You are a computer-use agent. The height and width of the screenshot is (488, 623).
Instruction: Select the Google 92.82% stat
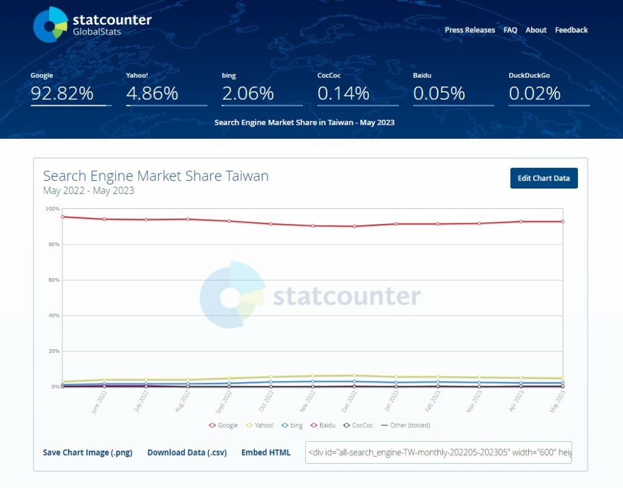pyautogui.click(x=62, y=93)
